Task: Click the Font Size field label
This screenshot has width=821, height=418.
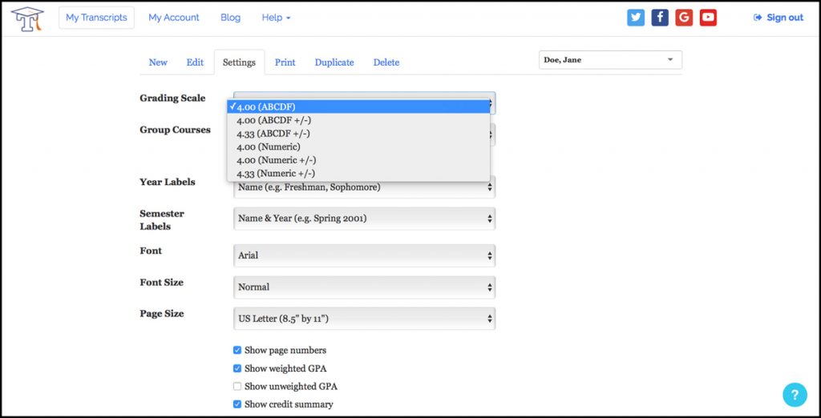Action: [x=161, y=283]
